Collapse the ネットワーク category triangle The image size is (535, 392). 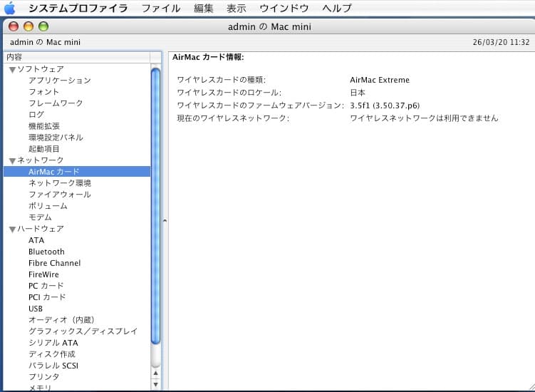pyautogui.click(x=12, y=161)
